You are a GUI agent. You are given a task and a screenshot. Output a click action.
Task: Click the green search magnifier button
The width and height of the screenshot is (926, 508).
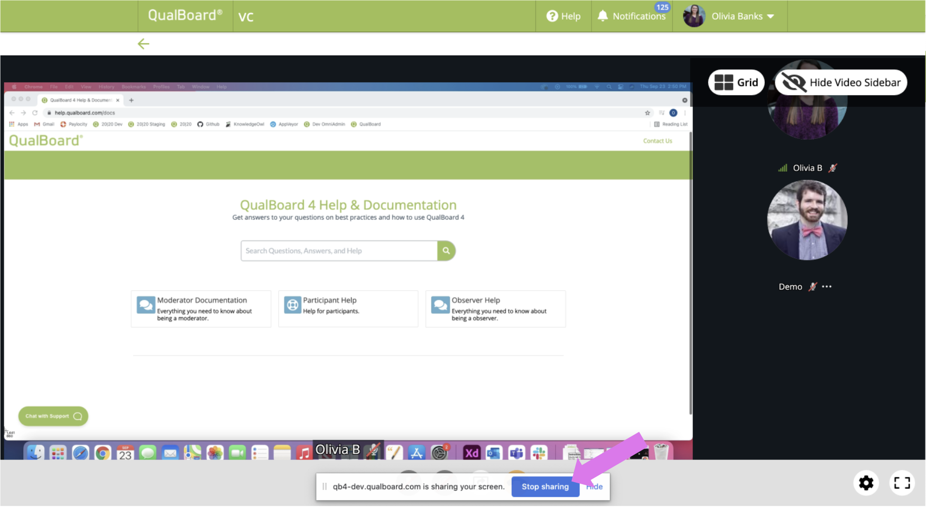coord(446,251)
